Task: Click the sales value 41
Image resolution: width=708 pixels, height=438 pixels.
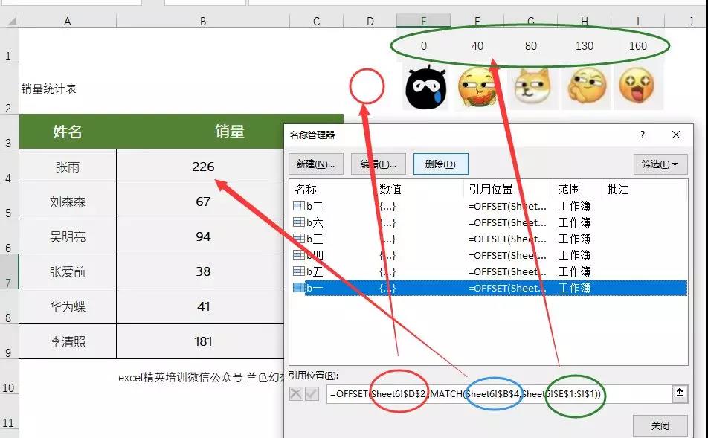Action: point(203,307)
